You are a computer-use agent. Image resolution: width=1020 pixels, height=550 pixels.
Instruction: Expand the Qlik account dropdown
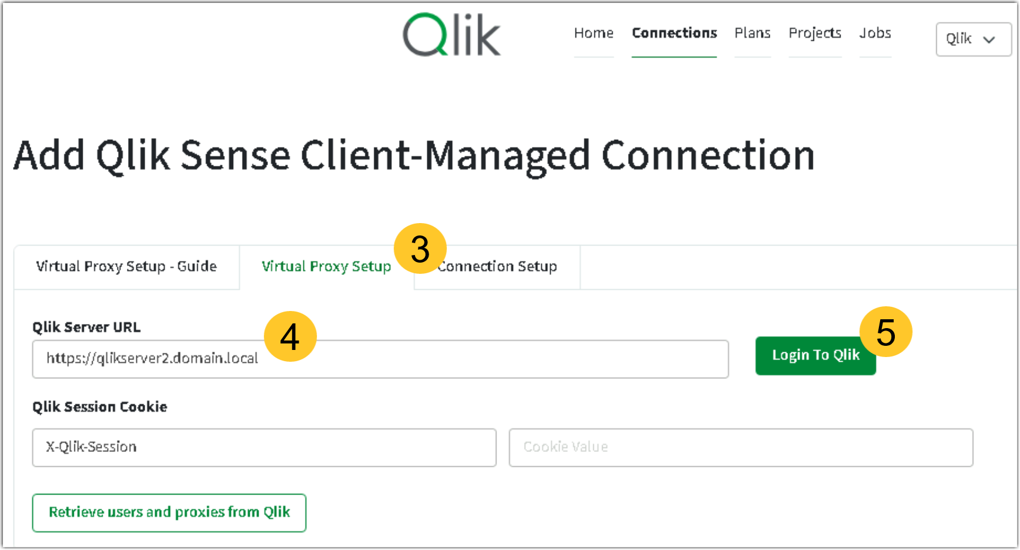click(x=973, y=40)
